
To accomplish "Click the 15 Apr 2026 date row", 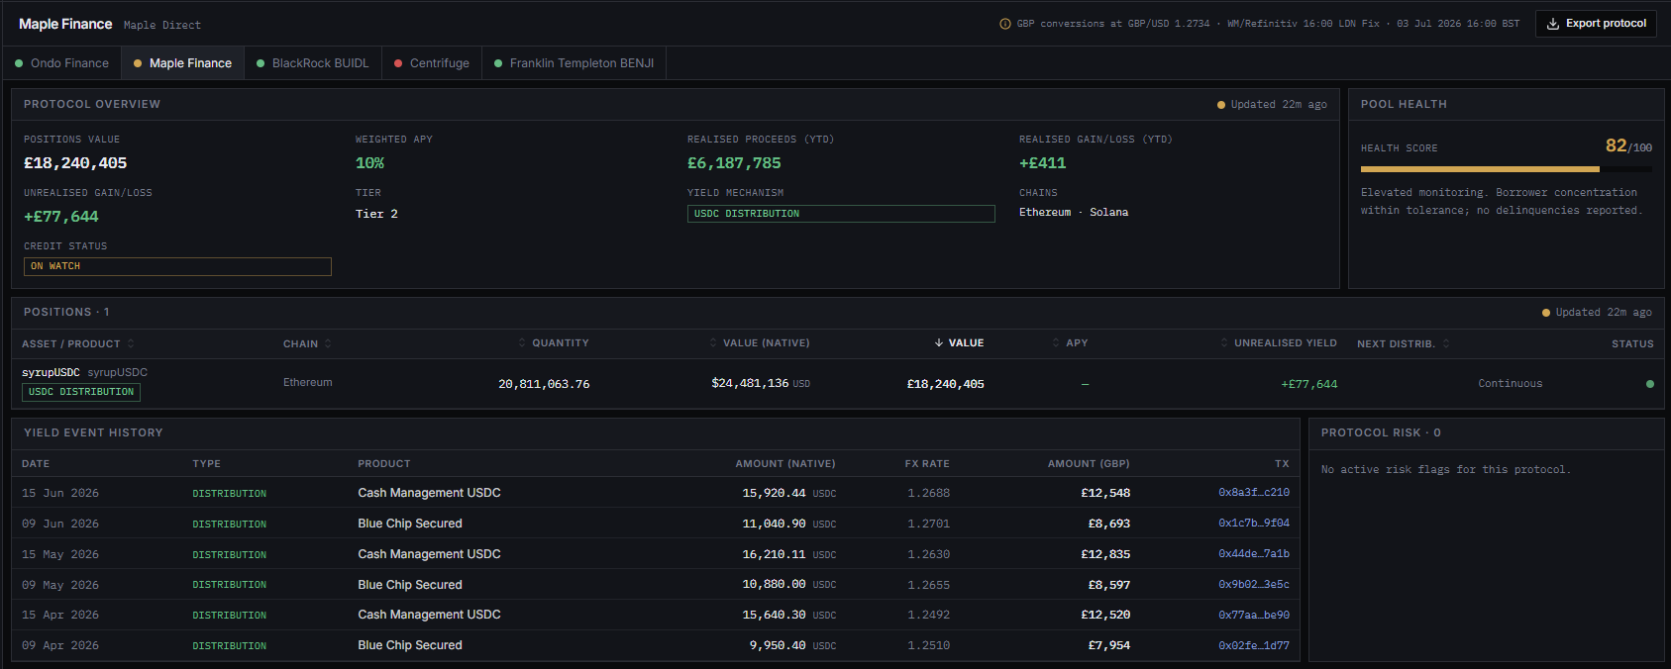I will pos(60,615).
